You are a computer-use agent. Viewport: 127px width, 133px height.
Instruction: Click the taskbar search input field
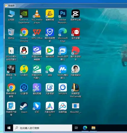[x=43, y=128]
